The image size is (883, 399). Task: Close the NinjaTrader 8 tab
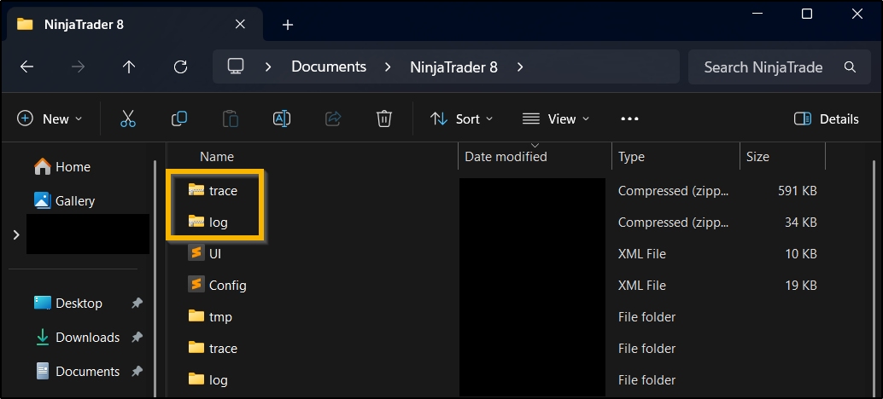click(x=240, y=24)
